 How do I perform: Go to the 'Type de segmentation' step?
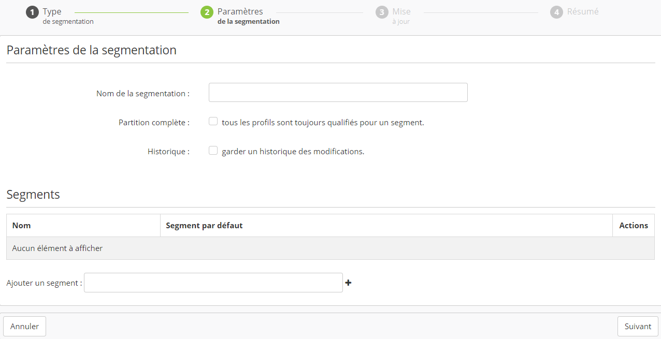click(x=67, y=16)
